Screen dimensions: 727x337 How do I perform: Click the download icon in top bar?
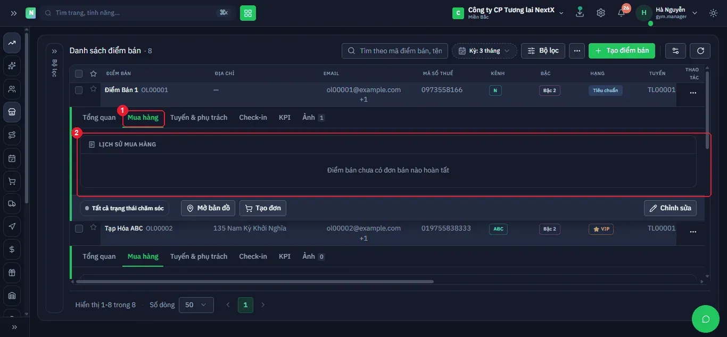click(x=580, y=12)
